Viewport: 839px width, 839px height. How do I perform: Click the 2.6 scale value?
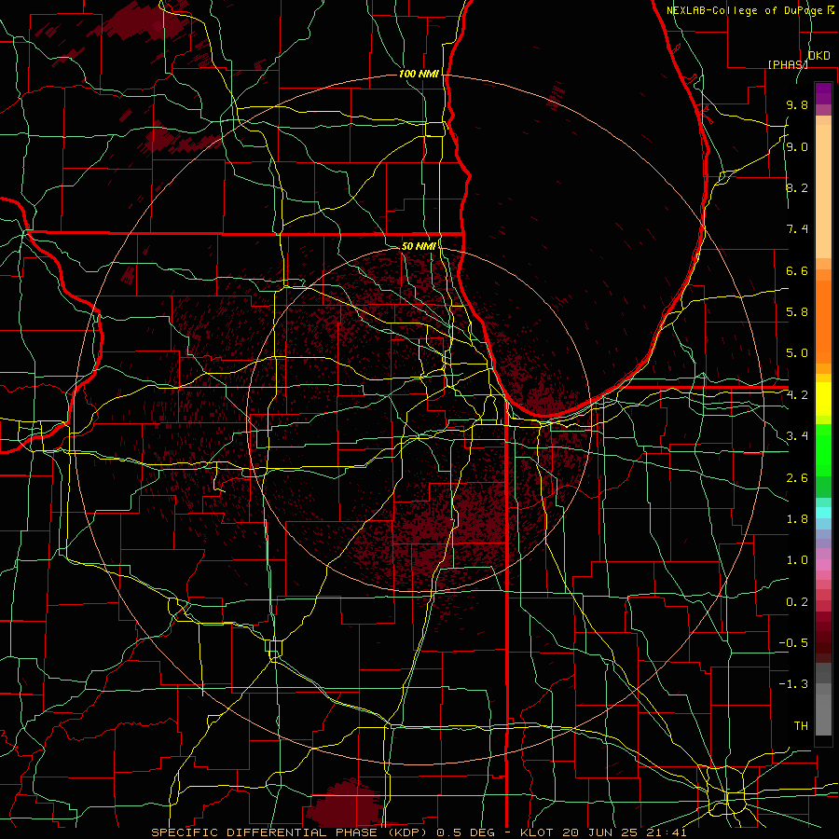tap(797, 478)
